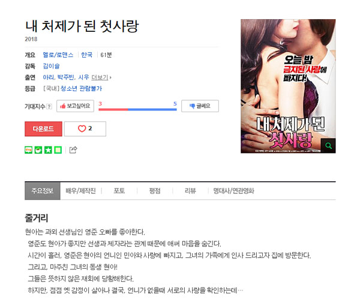Click the green cafe cup share icon
The height and width of the screenshot is (306, 360).
(x=38, y=150)
